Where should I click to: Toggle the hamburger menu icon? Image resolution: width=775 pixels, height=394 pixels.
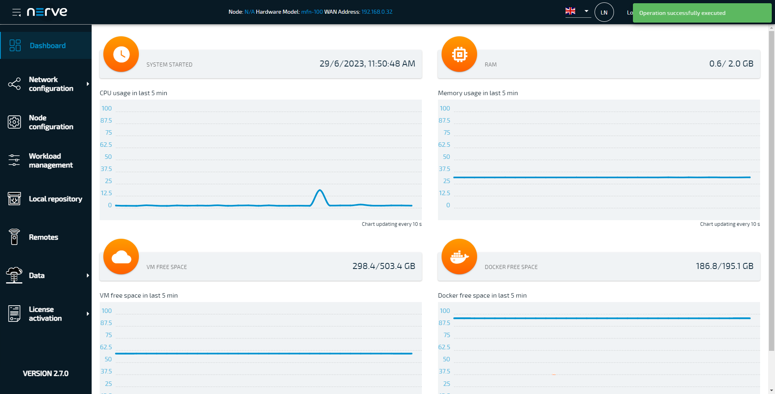tap(17, 13)
